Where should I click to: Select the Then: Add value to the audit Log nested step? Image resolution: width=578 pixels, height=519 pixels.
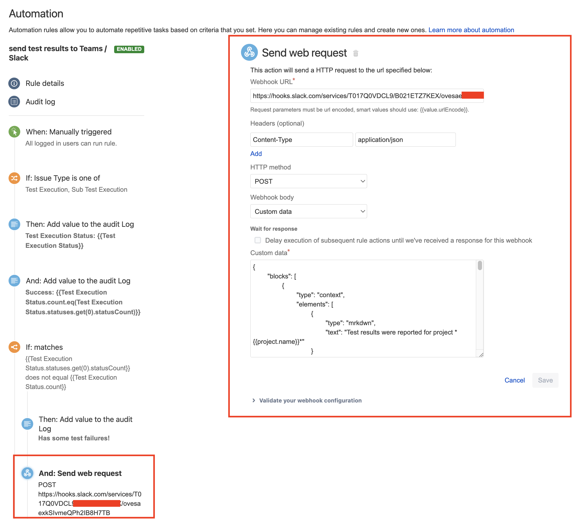86,424
